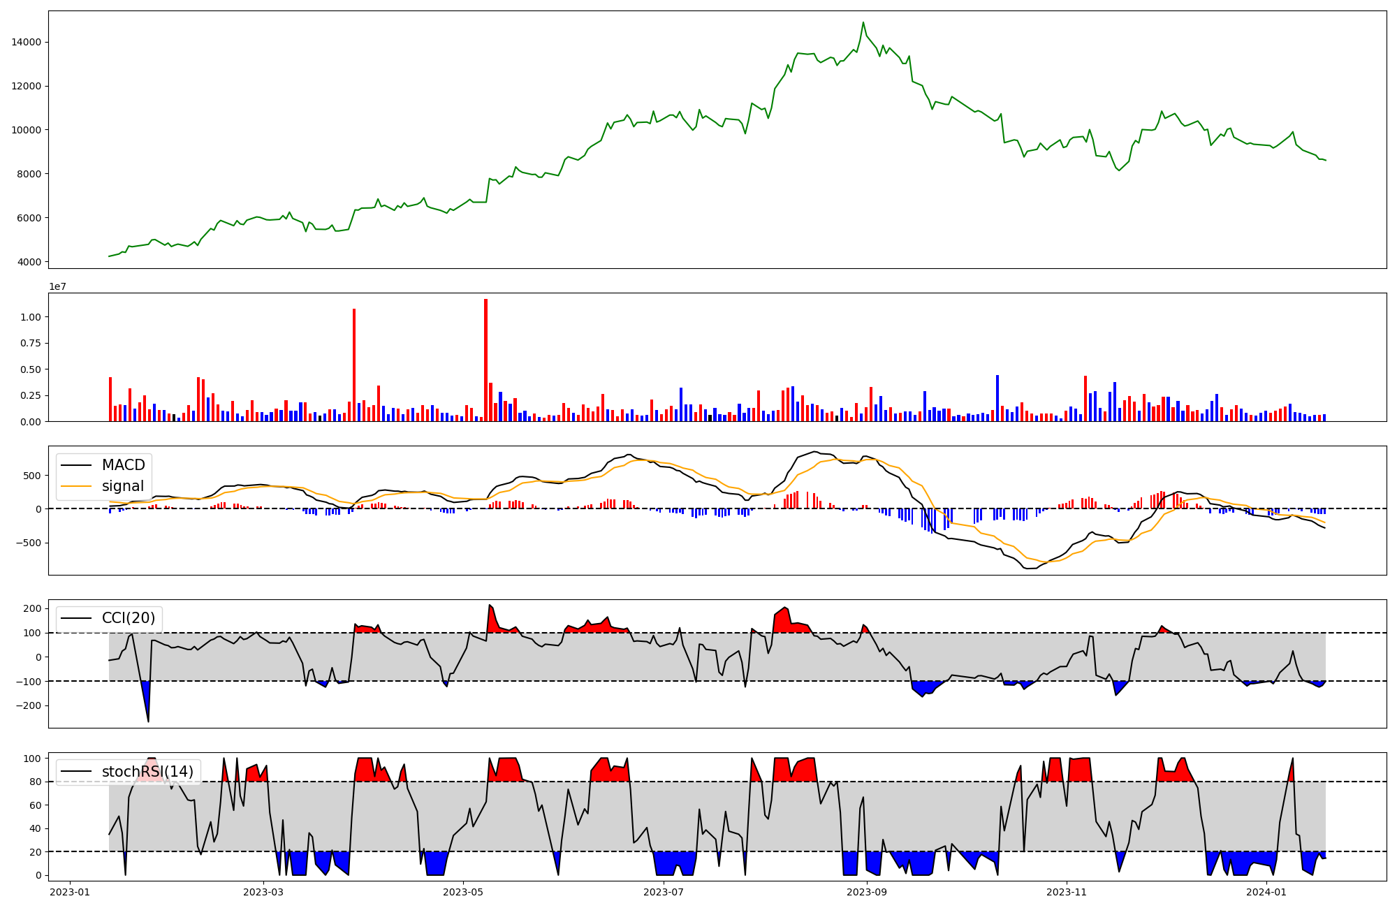Click the stochRSI(14) legend entry

[x=147, y=772]
